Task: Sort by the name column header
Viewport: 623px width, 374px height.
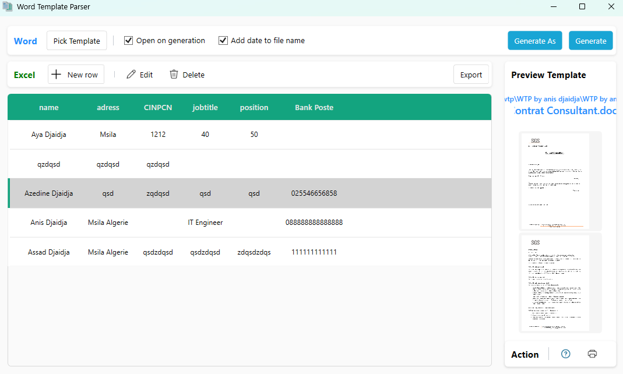Action: click(x=49, y=107)
